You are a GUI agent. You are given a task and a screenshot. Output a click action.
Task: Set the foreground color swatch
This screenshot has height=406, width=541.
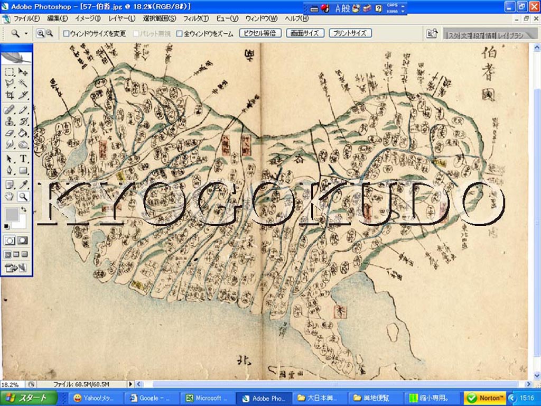coord(12,215)
